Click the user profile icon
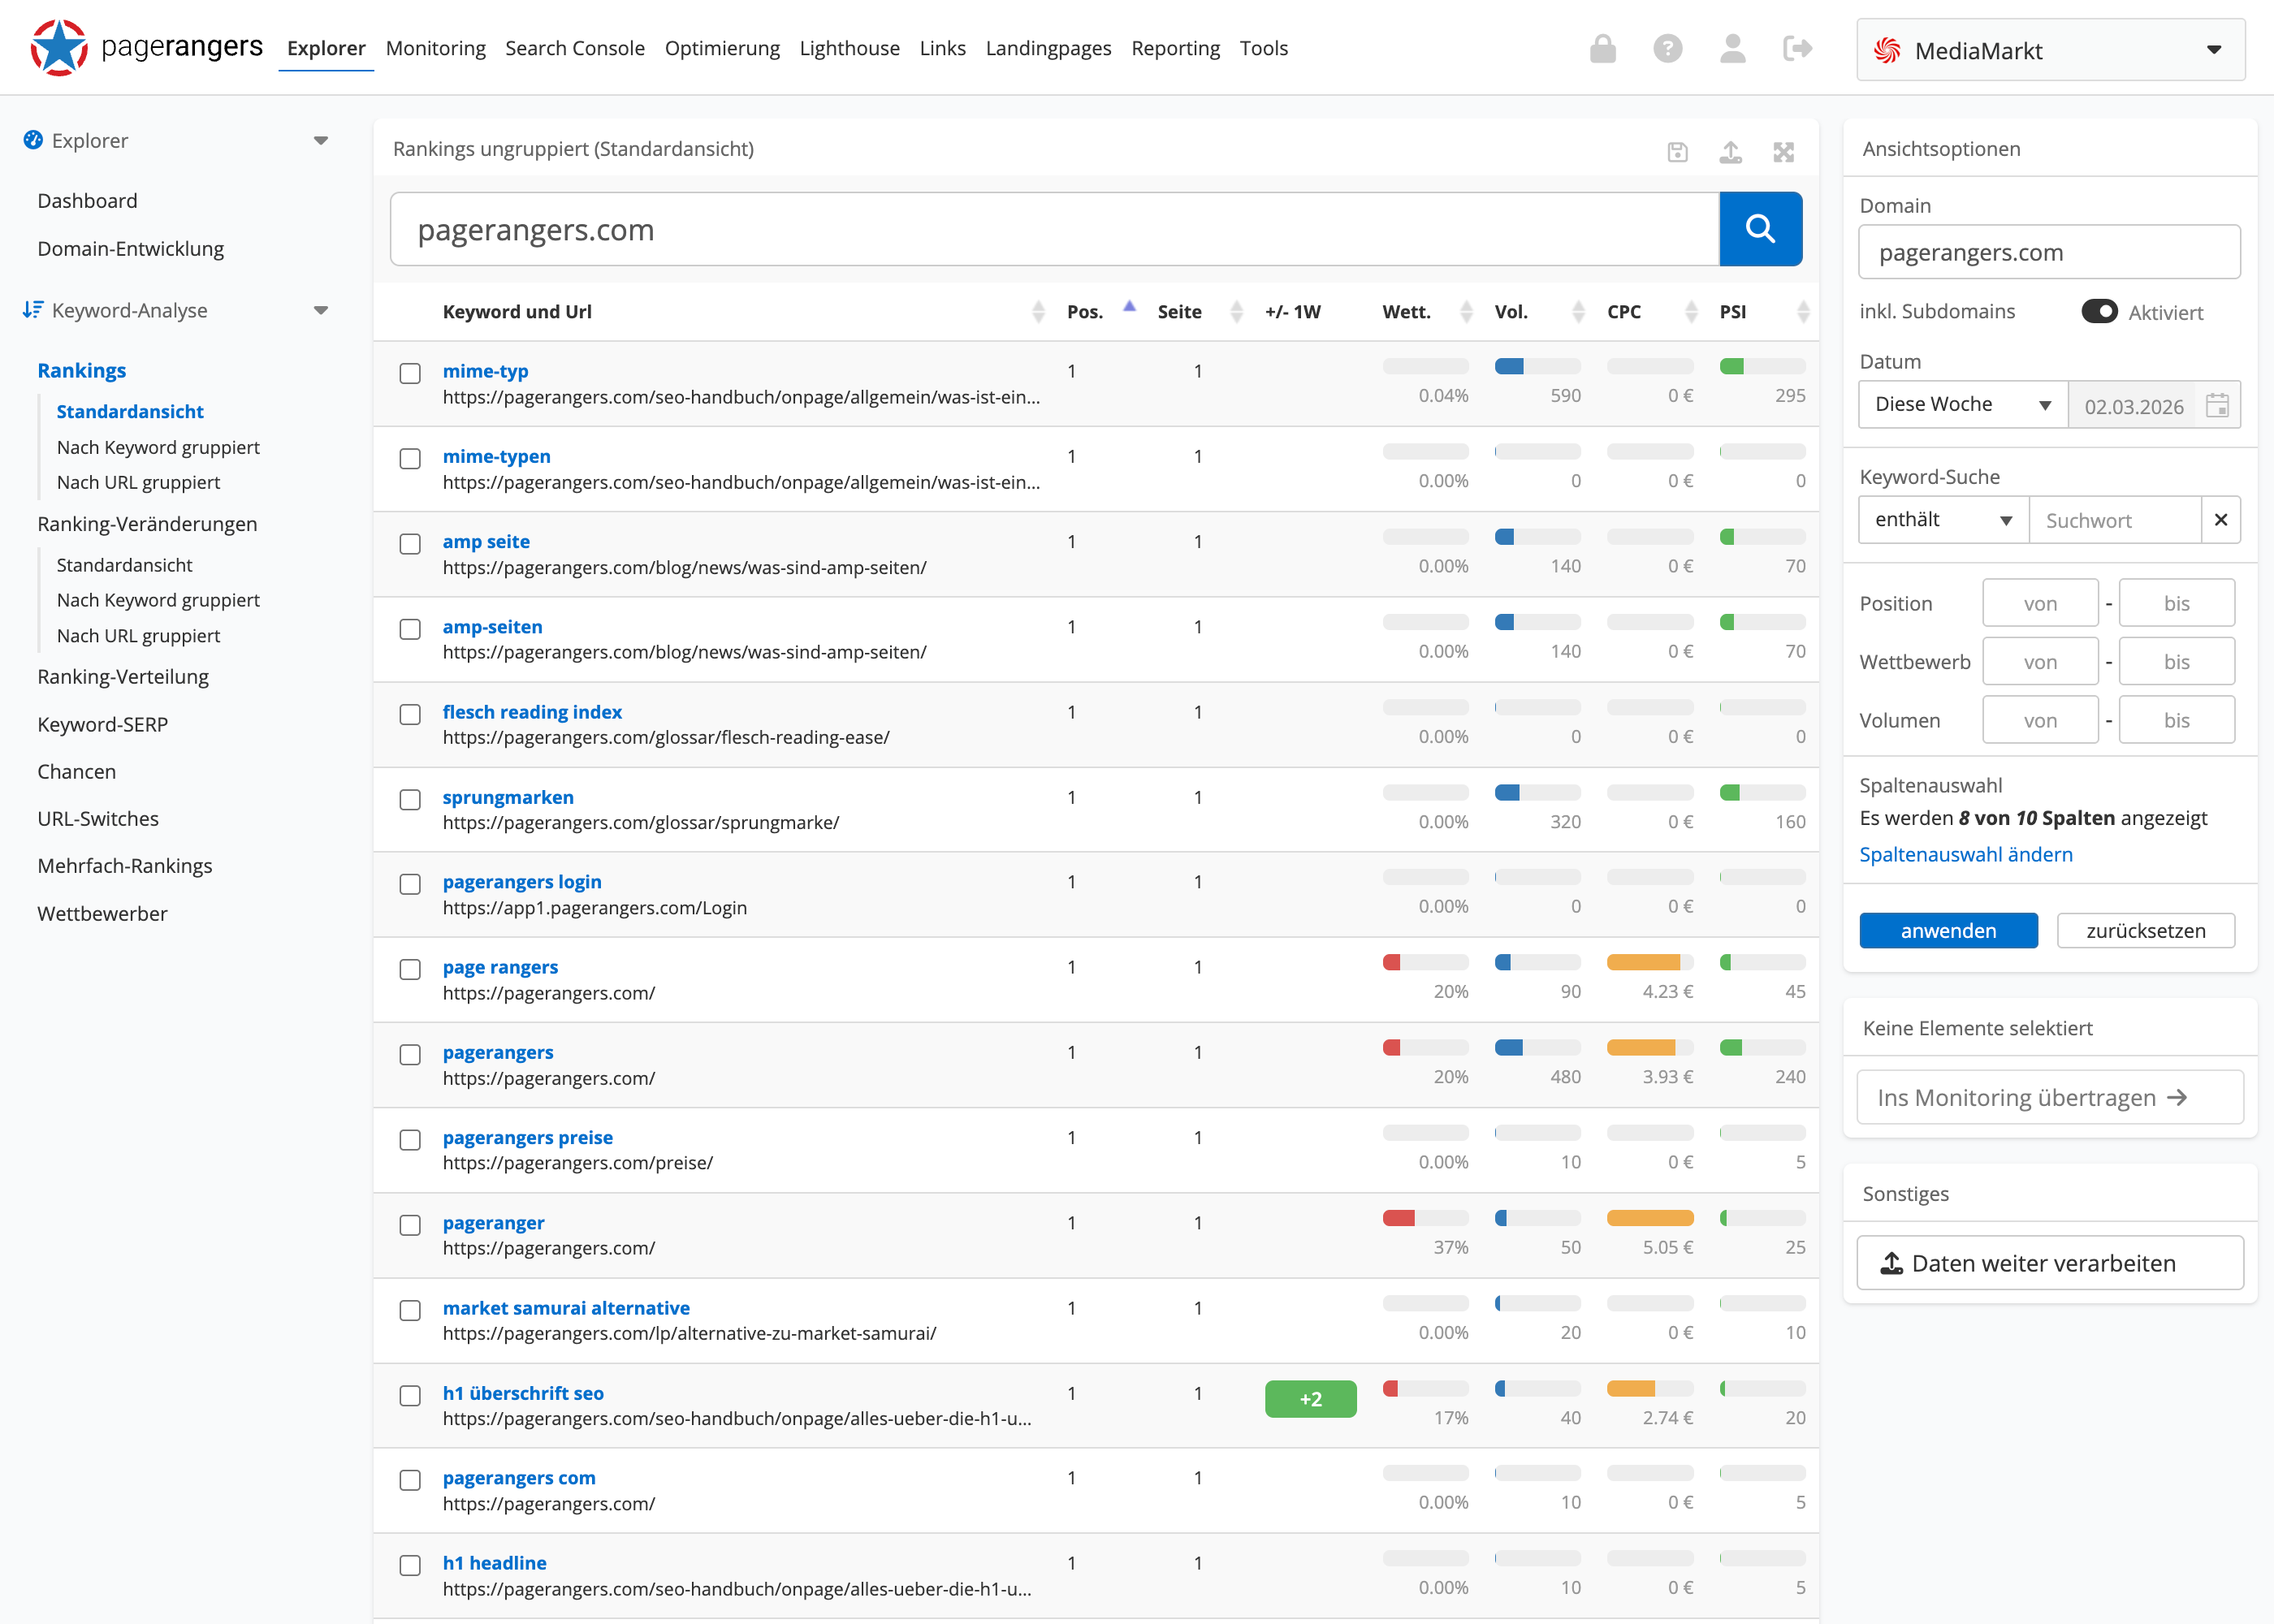 pos(1732,48)
